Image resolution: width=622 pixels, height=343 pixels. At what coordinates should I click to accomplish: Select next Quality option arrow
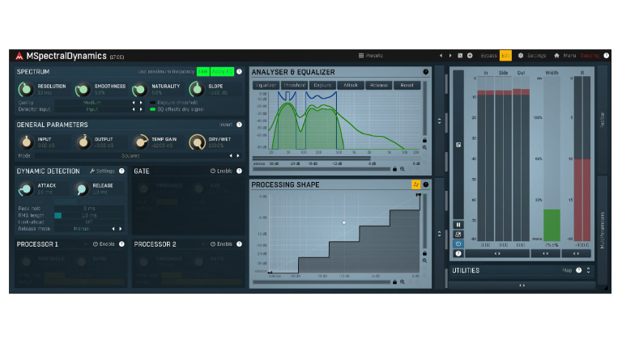(141, 103)
